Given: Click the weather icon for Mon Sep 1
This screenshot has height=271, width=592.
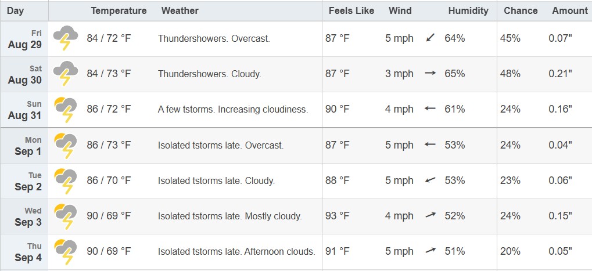Looking at the screenshot, I should pos(66,145).
